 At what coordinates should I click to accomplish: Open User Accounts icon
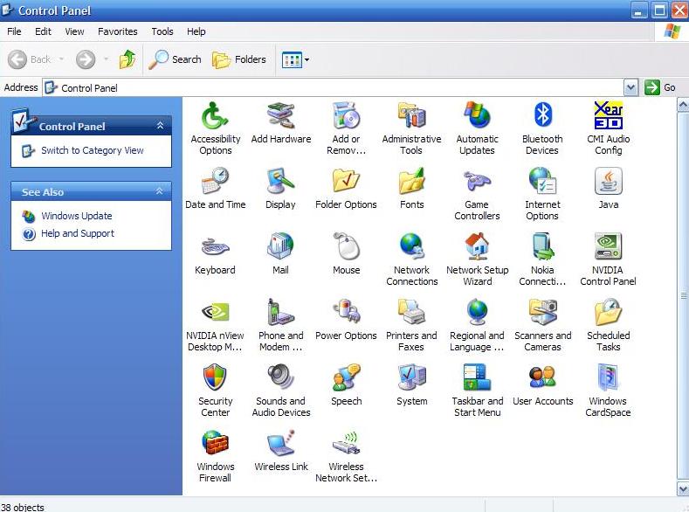[x=542, y=377]
